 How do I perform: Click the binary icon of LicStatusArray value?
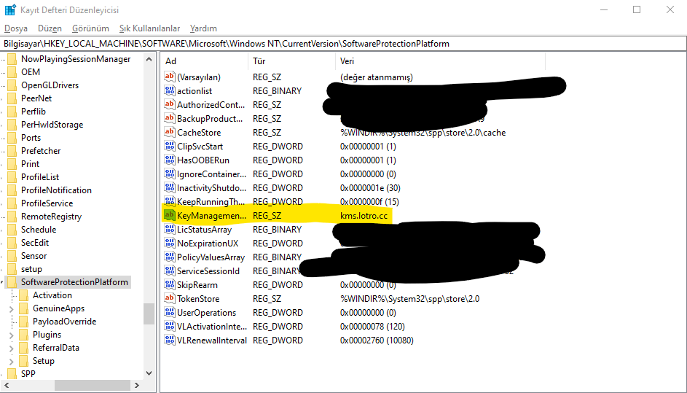[170, 230]
